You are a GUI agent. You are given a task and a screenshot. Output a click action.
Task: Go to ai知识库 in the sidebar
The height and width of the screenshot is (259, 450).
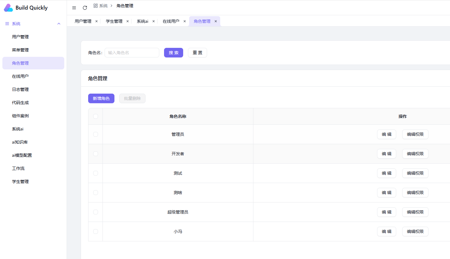(x=20, y=142)
